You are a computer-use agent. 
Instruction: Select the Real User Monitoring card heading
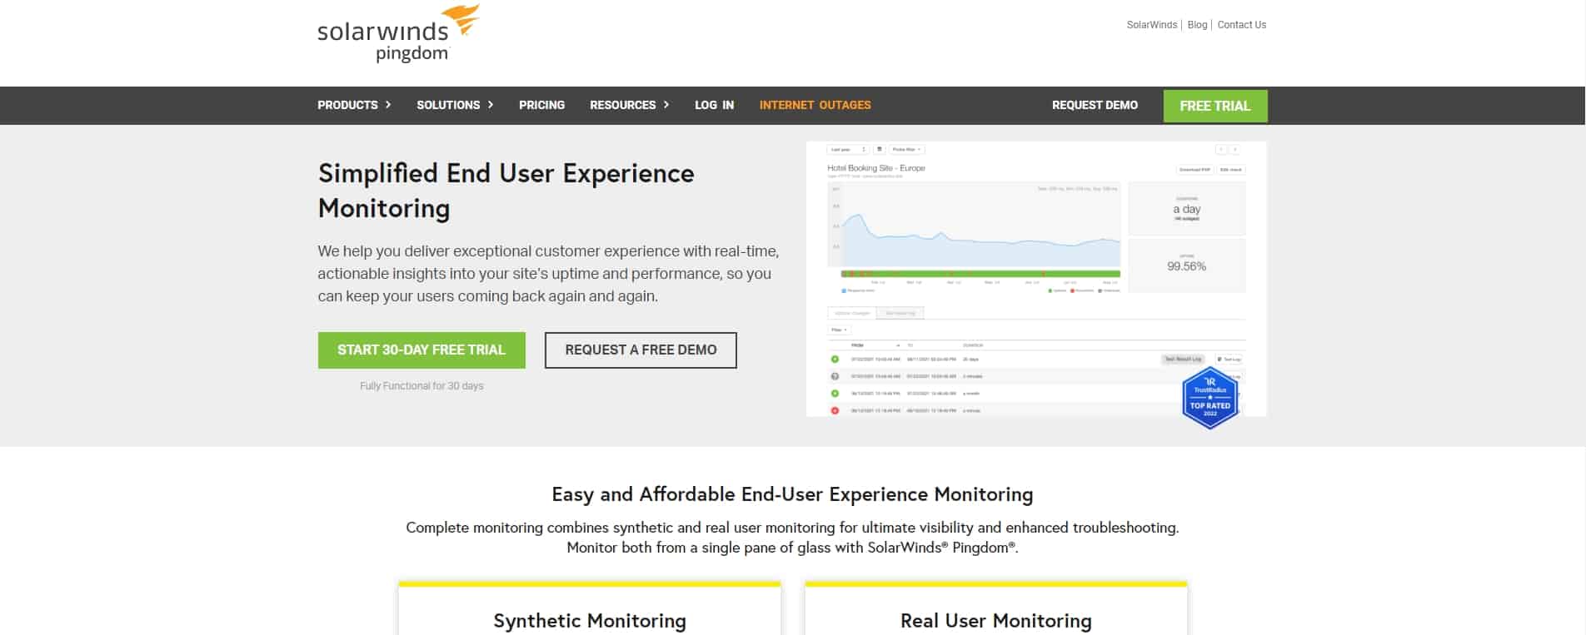coord(995,621)
